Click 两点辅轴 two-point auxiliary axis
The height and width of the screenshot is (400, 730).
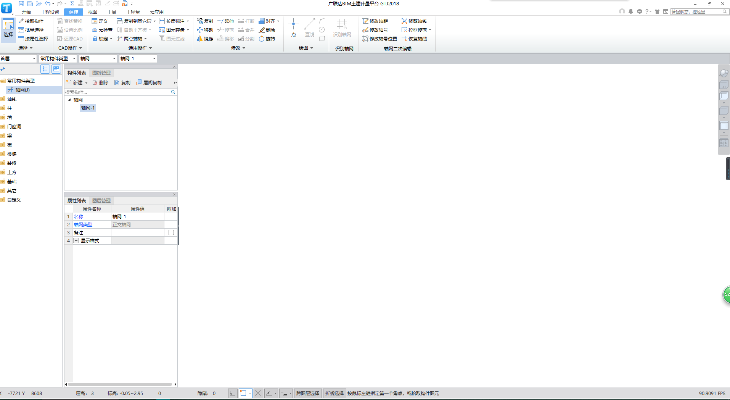pyautogui.click(x=130, y=39)
